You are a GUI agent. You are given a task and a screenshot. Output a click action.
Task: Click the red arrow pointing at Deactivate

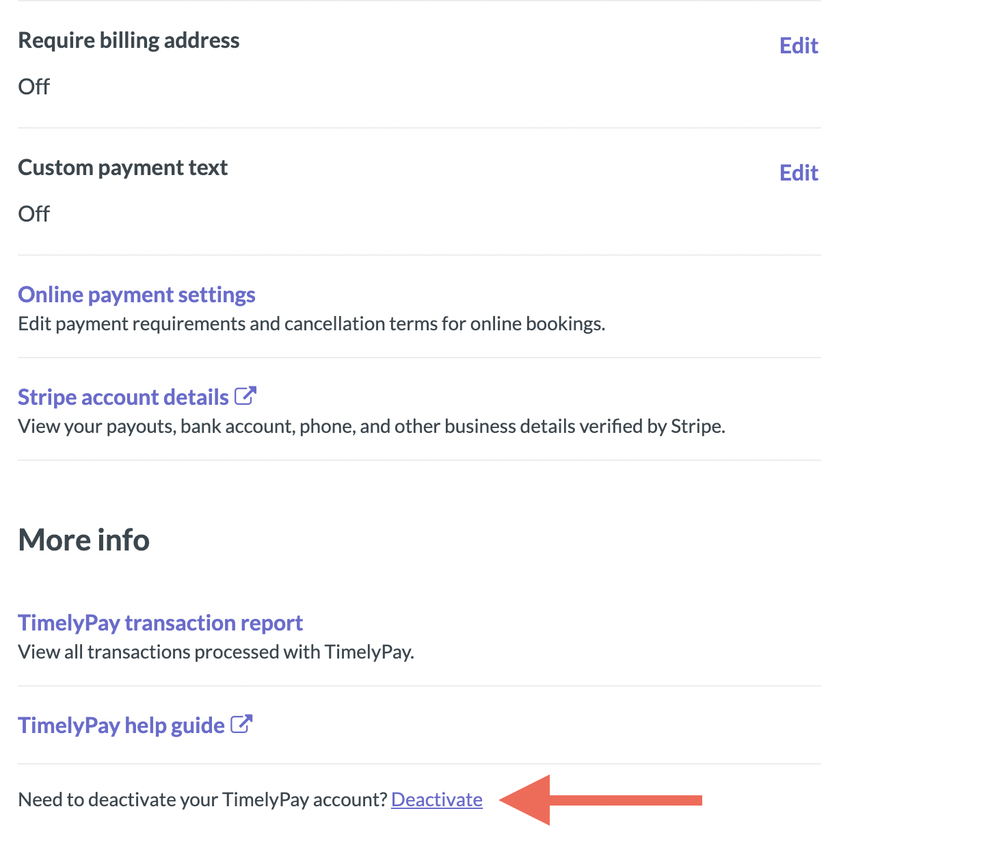click(600, 800)
